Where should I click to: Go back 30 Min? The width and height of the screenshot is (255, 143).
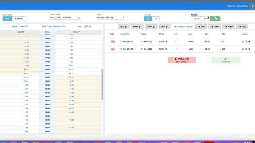tap(137, 27)
